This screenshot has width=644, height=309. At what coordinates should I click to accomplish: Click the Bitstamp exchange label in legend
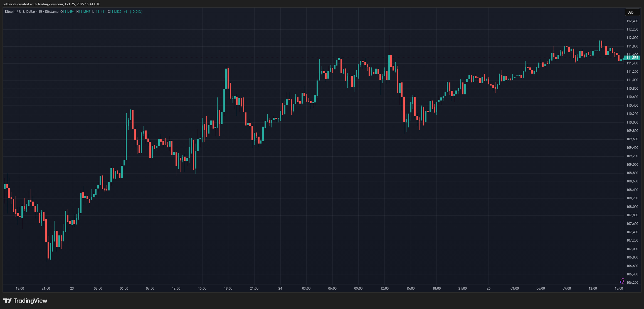[x=52, y=12]
